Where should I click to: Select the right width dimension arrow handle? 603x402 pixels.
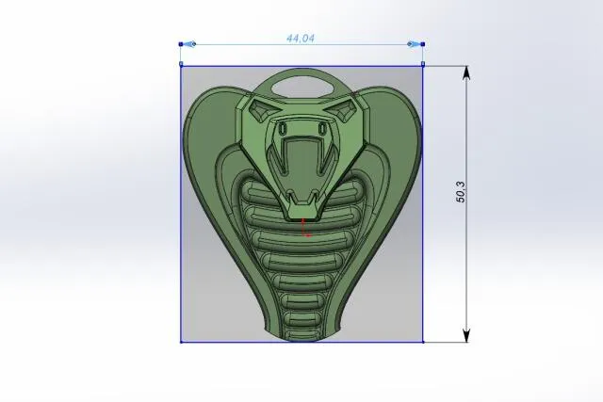414,44
